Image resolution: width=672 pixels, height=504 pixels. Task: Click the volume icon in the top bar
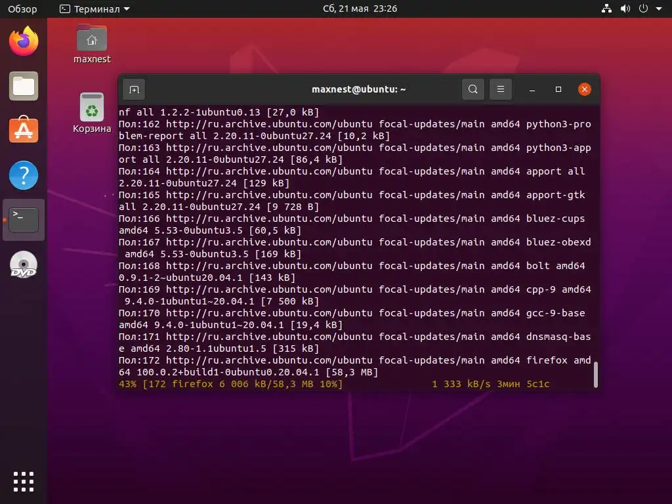[x=625, y=9]
